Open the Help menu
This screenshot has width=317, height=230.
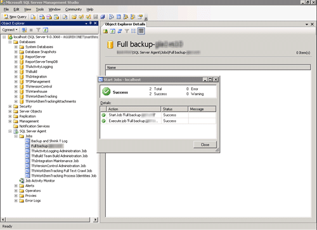[90, 10]
